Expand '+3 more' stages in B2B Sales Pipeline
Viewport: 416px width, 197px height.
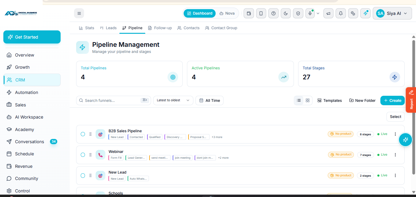[217, 137]
